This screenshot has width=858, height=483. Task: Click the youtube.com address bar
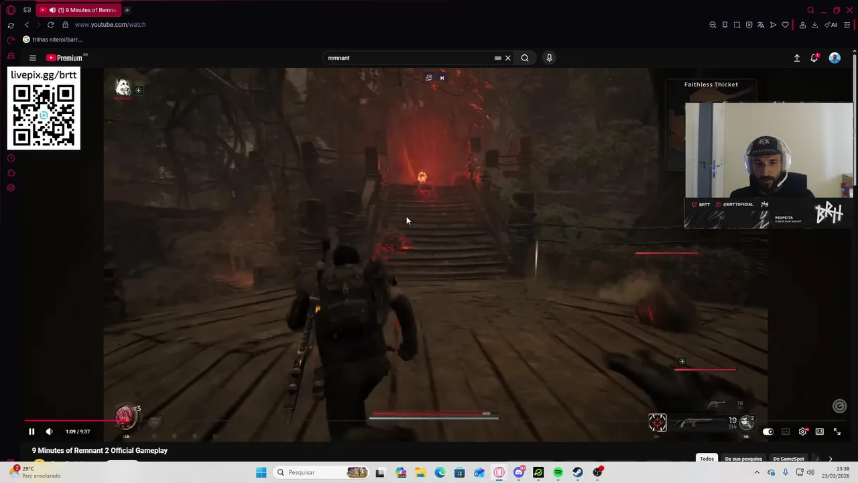[110, 25]
